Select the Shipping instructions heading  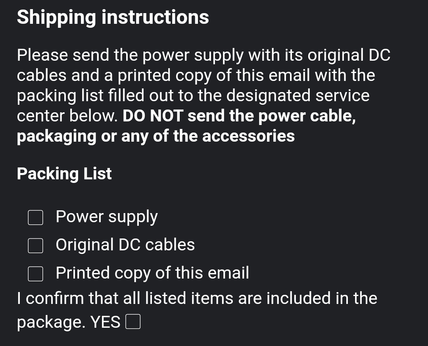[x=112, y=17]
